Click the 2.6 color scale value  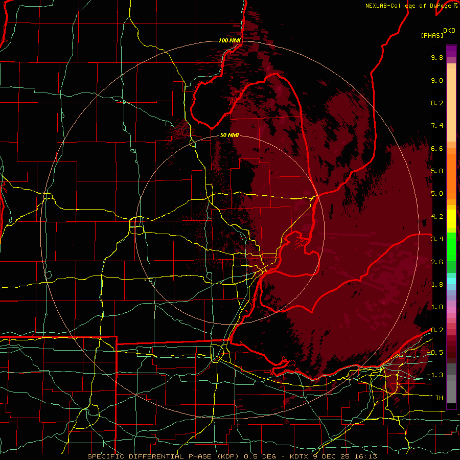point(437,262)
